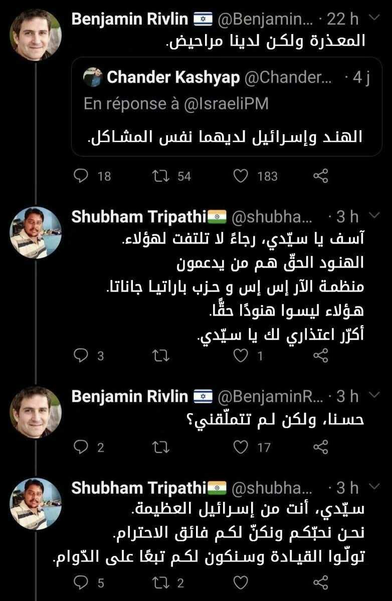Like Benjamin Rivlin's tweet with 17 likes
Screen dimensions: 392x601
click(242, 447)
